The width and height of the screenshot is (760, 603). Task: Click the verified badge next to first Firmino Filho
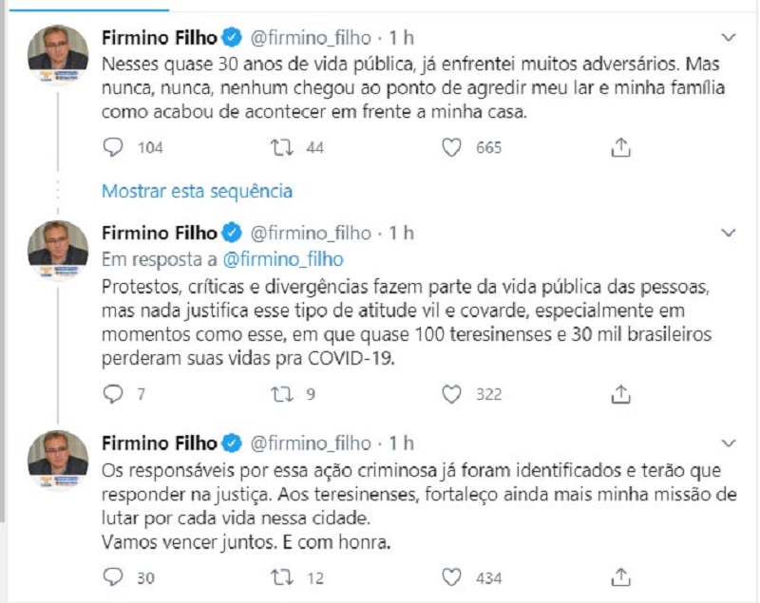[x=228, y=37]
